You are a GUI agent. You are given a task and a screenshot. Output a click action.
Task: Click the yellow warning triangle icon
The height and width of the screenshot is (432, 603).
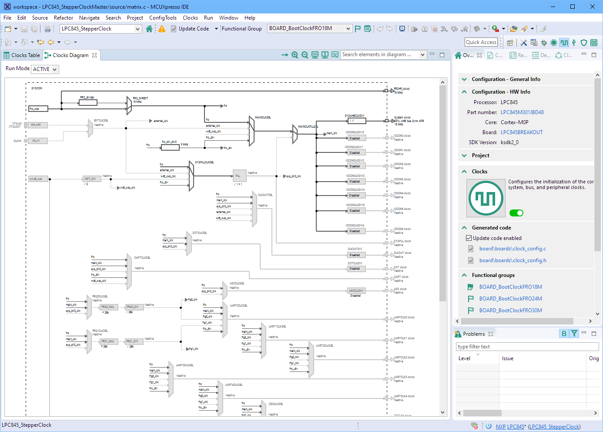162,29
